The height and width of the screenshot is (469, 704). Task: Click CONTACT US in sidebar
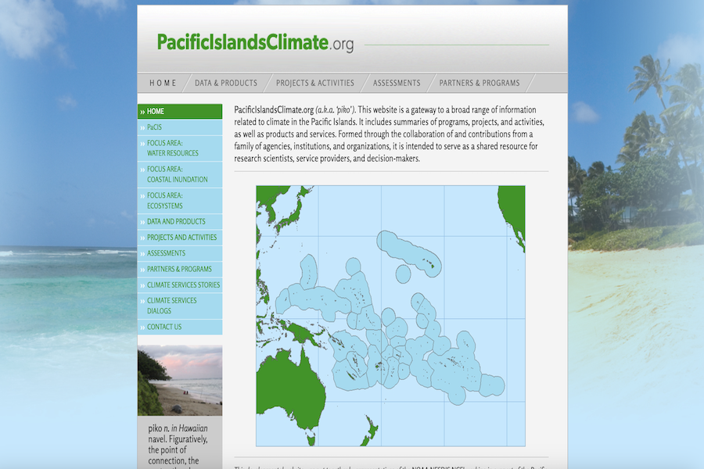180,327
